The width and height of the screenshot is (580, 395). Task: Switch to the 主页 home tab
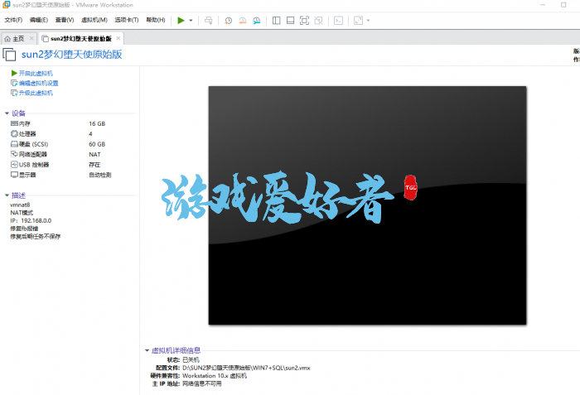(x=18, y=38)
